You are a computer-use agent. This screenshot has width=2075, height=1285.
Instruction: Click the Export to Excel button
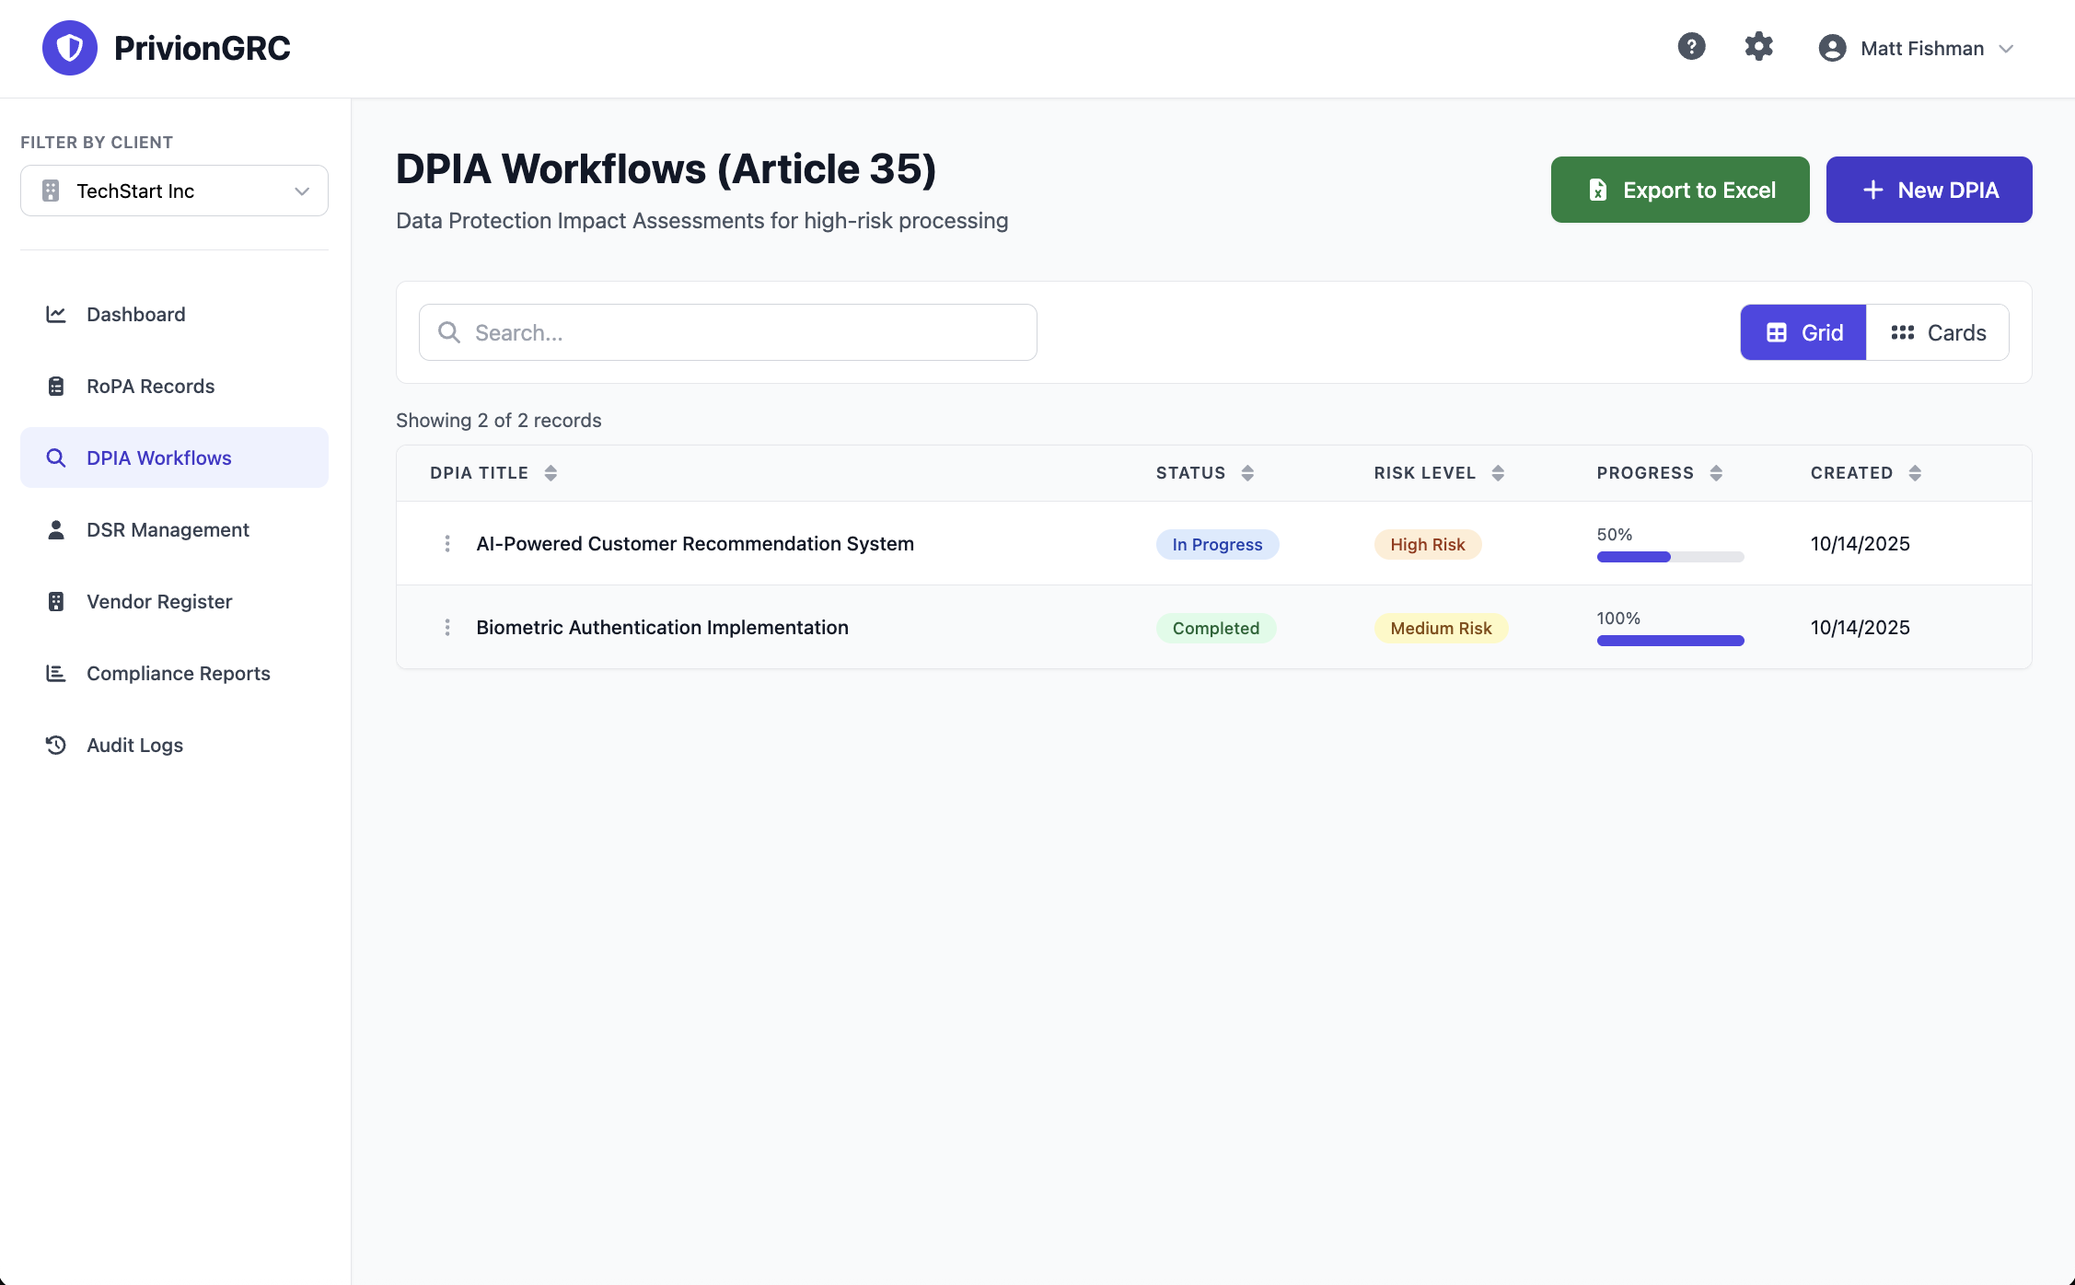pyautogui.click(x=1679, y=190)
